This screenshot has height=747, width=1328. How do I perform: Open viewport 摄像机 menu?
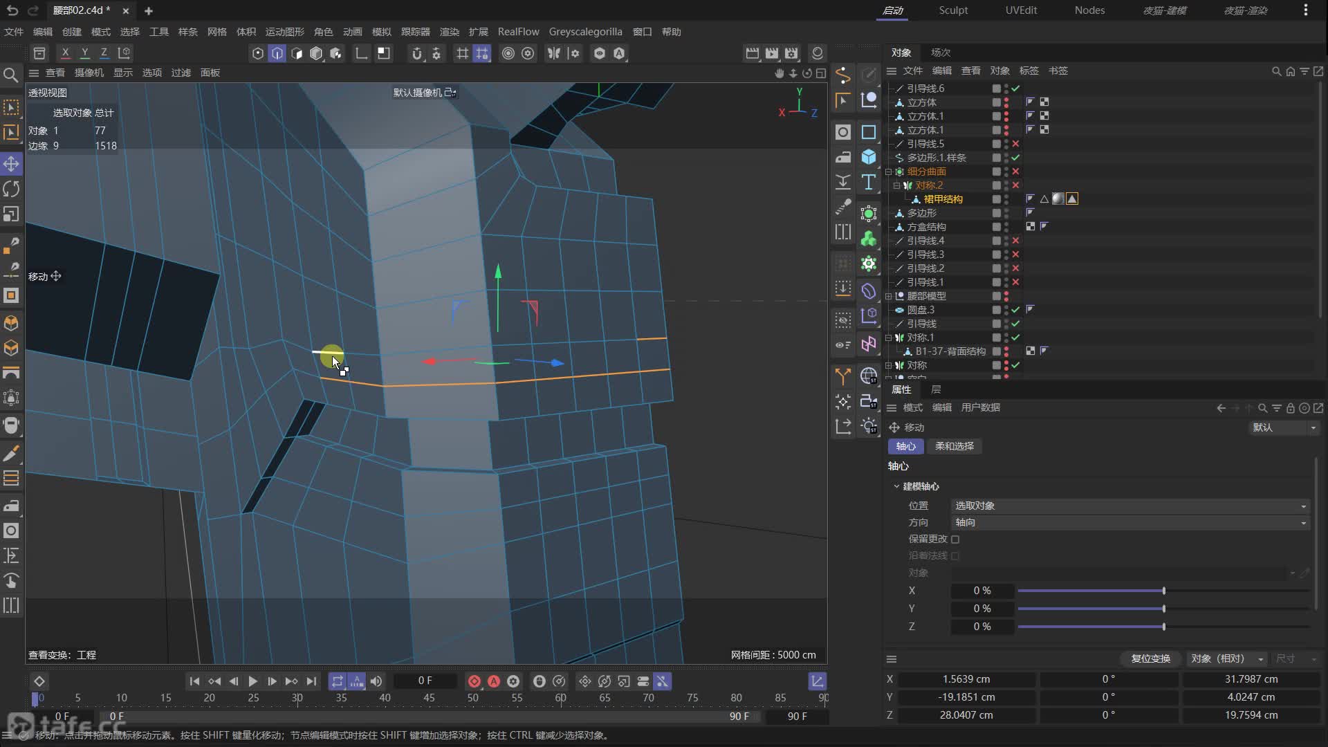(89, 73)
